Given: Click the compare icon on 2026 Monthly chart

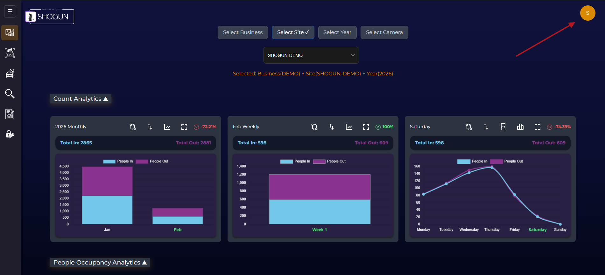Looking at the screenshot, I should pyautogui.click(x=133, y=127).
